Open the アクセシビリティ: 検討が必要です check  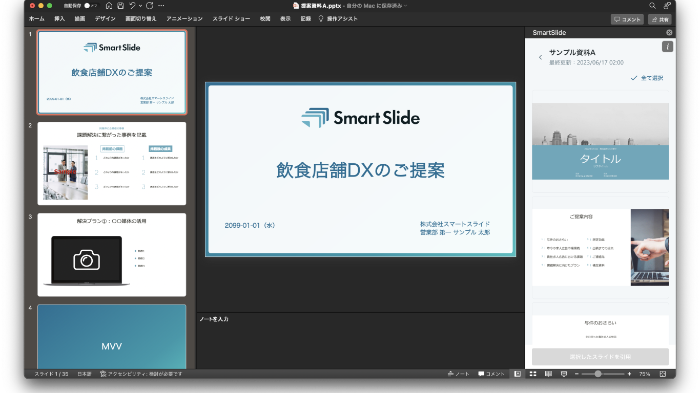(x=141, y=374)
